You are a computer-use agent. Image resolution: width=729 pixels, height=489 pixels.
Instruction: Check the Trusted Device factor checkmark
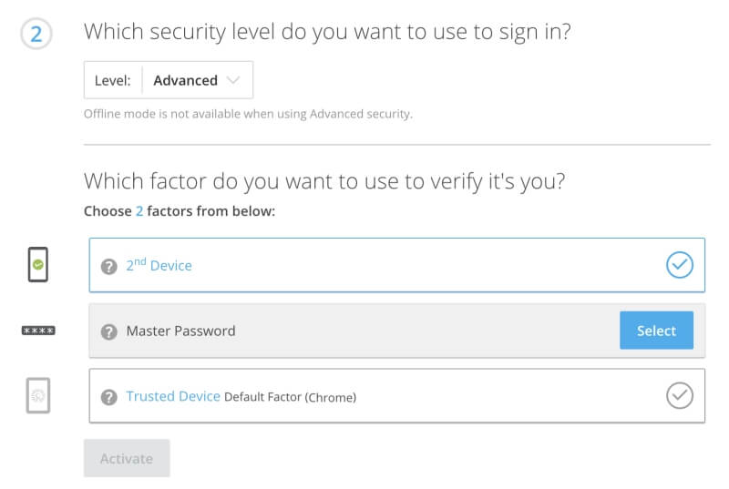pos(680,395)
